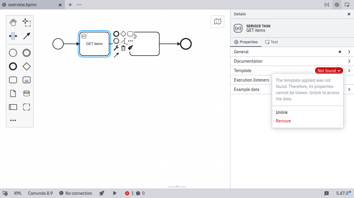Select the lasso tool
This screenshot has width=354, height=198.
(x=27, y=22)
